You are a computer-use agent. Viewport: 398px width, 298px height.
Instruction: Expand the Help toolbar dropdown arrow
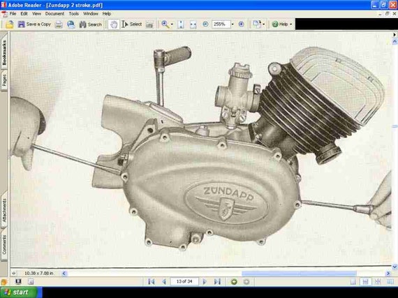pyautogui.click(x=291, y=24)
